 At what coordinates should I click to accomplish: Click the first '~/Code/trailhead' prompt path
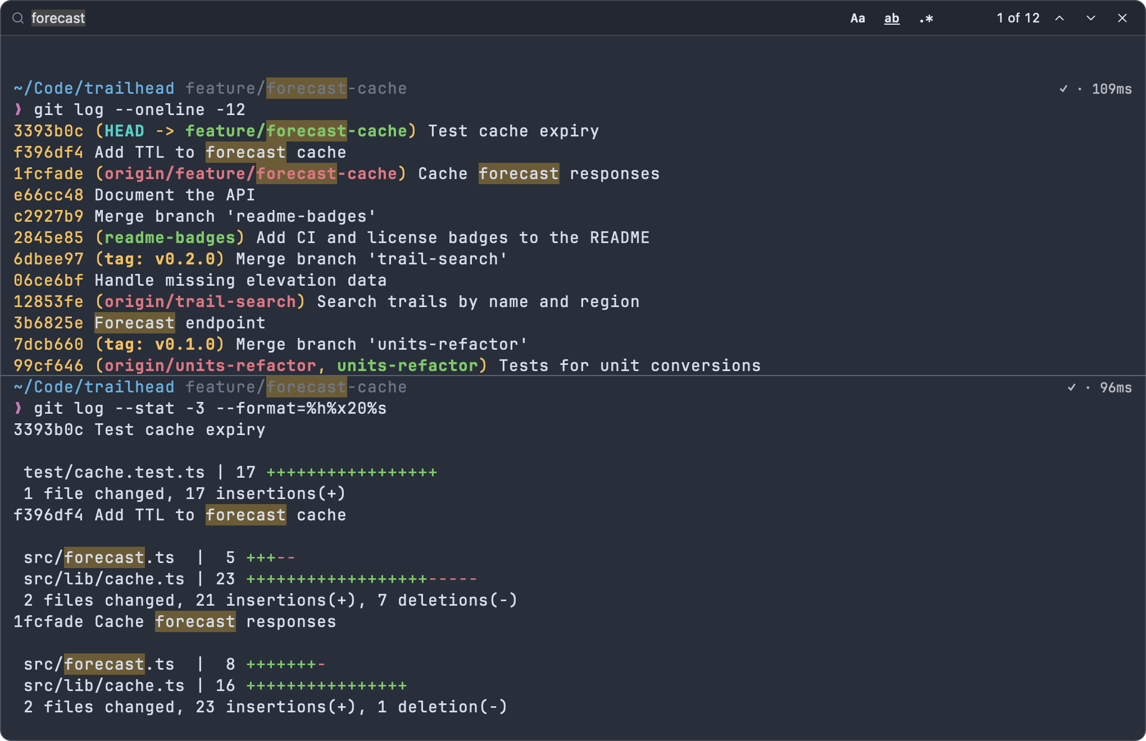point(94,88)
